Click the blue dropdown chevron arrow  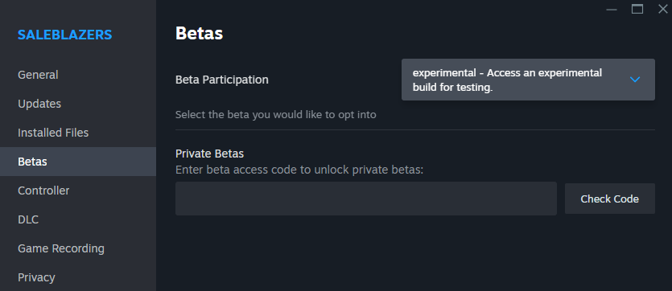[x=635, y=80]
